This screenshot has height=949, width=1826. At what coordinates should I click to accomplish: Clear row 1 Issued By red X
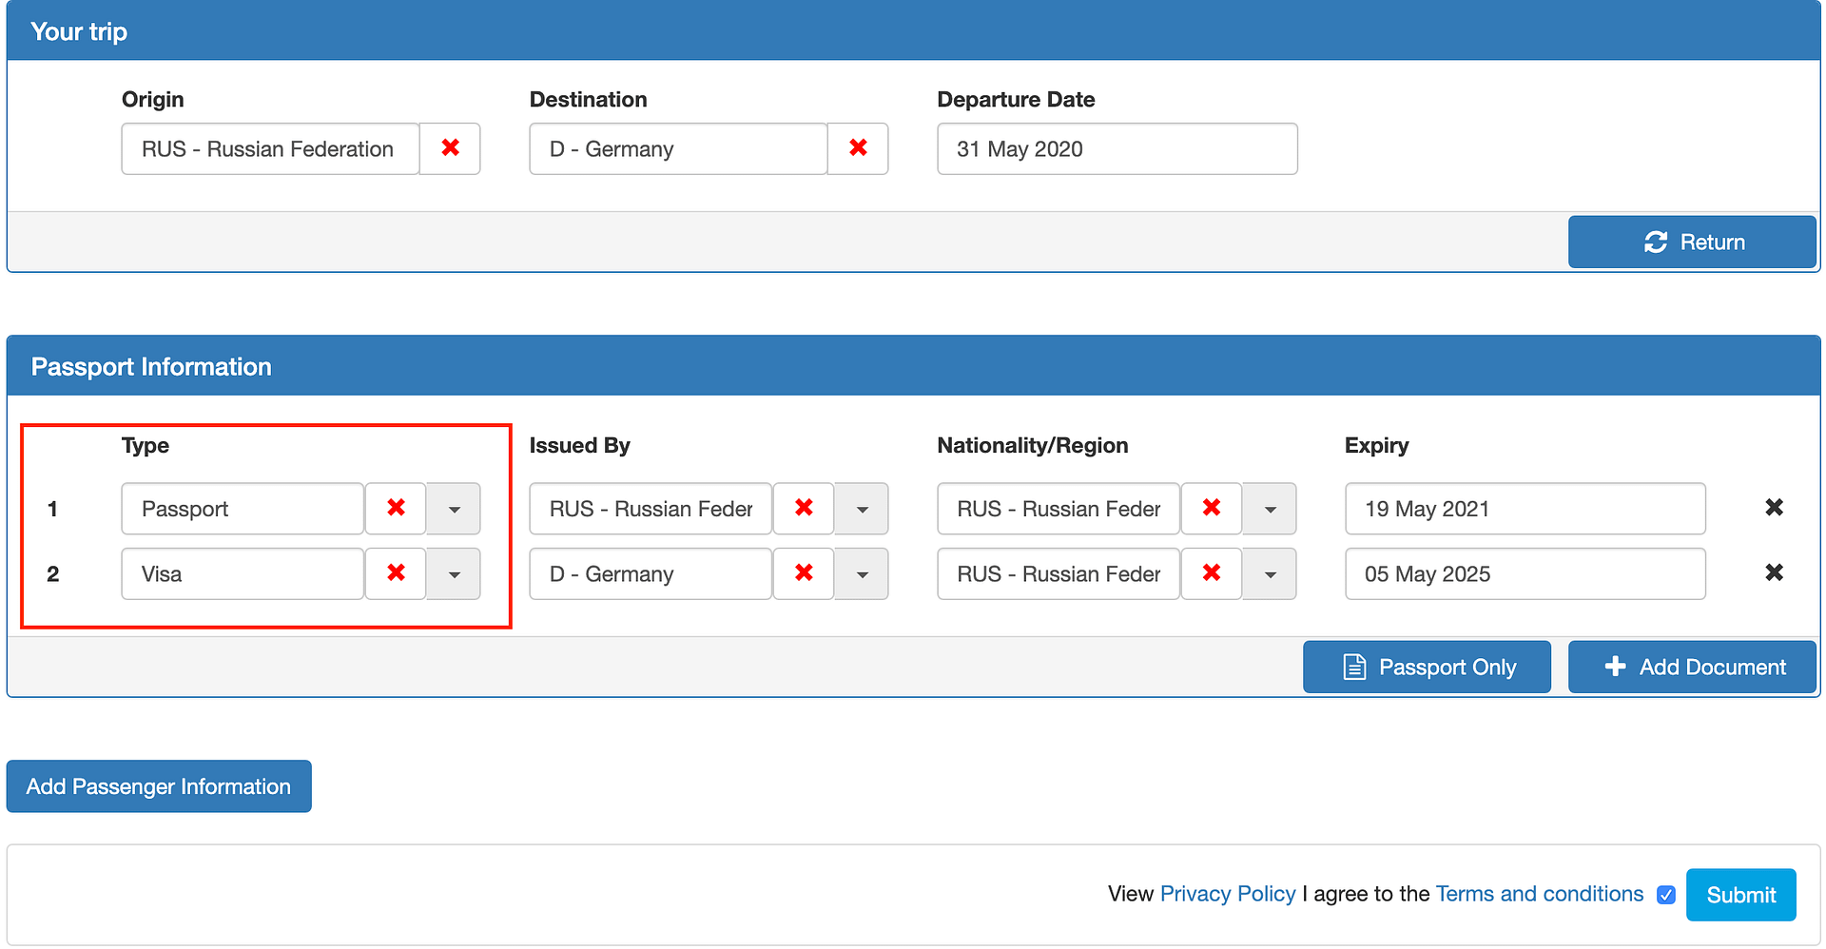[804, 508]
